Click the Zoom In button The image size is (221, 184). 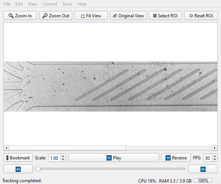(20, 15)
